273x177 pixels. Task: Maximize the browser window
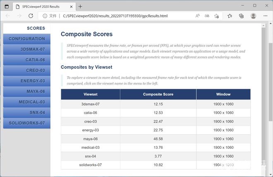click(x=254, y=5)
